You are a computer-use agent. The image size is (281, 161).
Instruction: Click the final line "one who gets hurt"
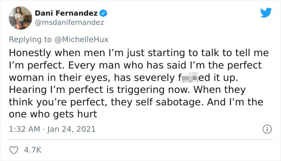click(x=53, y=114)
